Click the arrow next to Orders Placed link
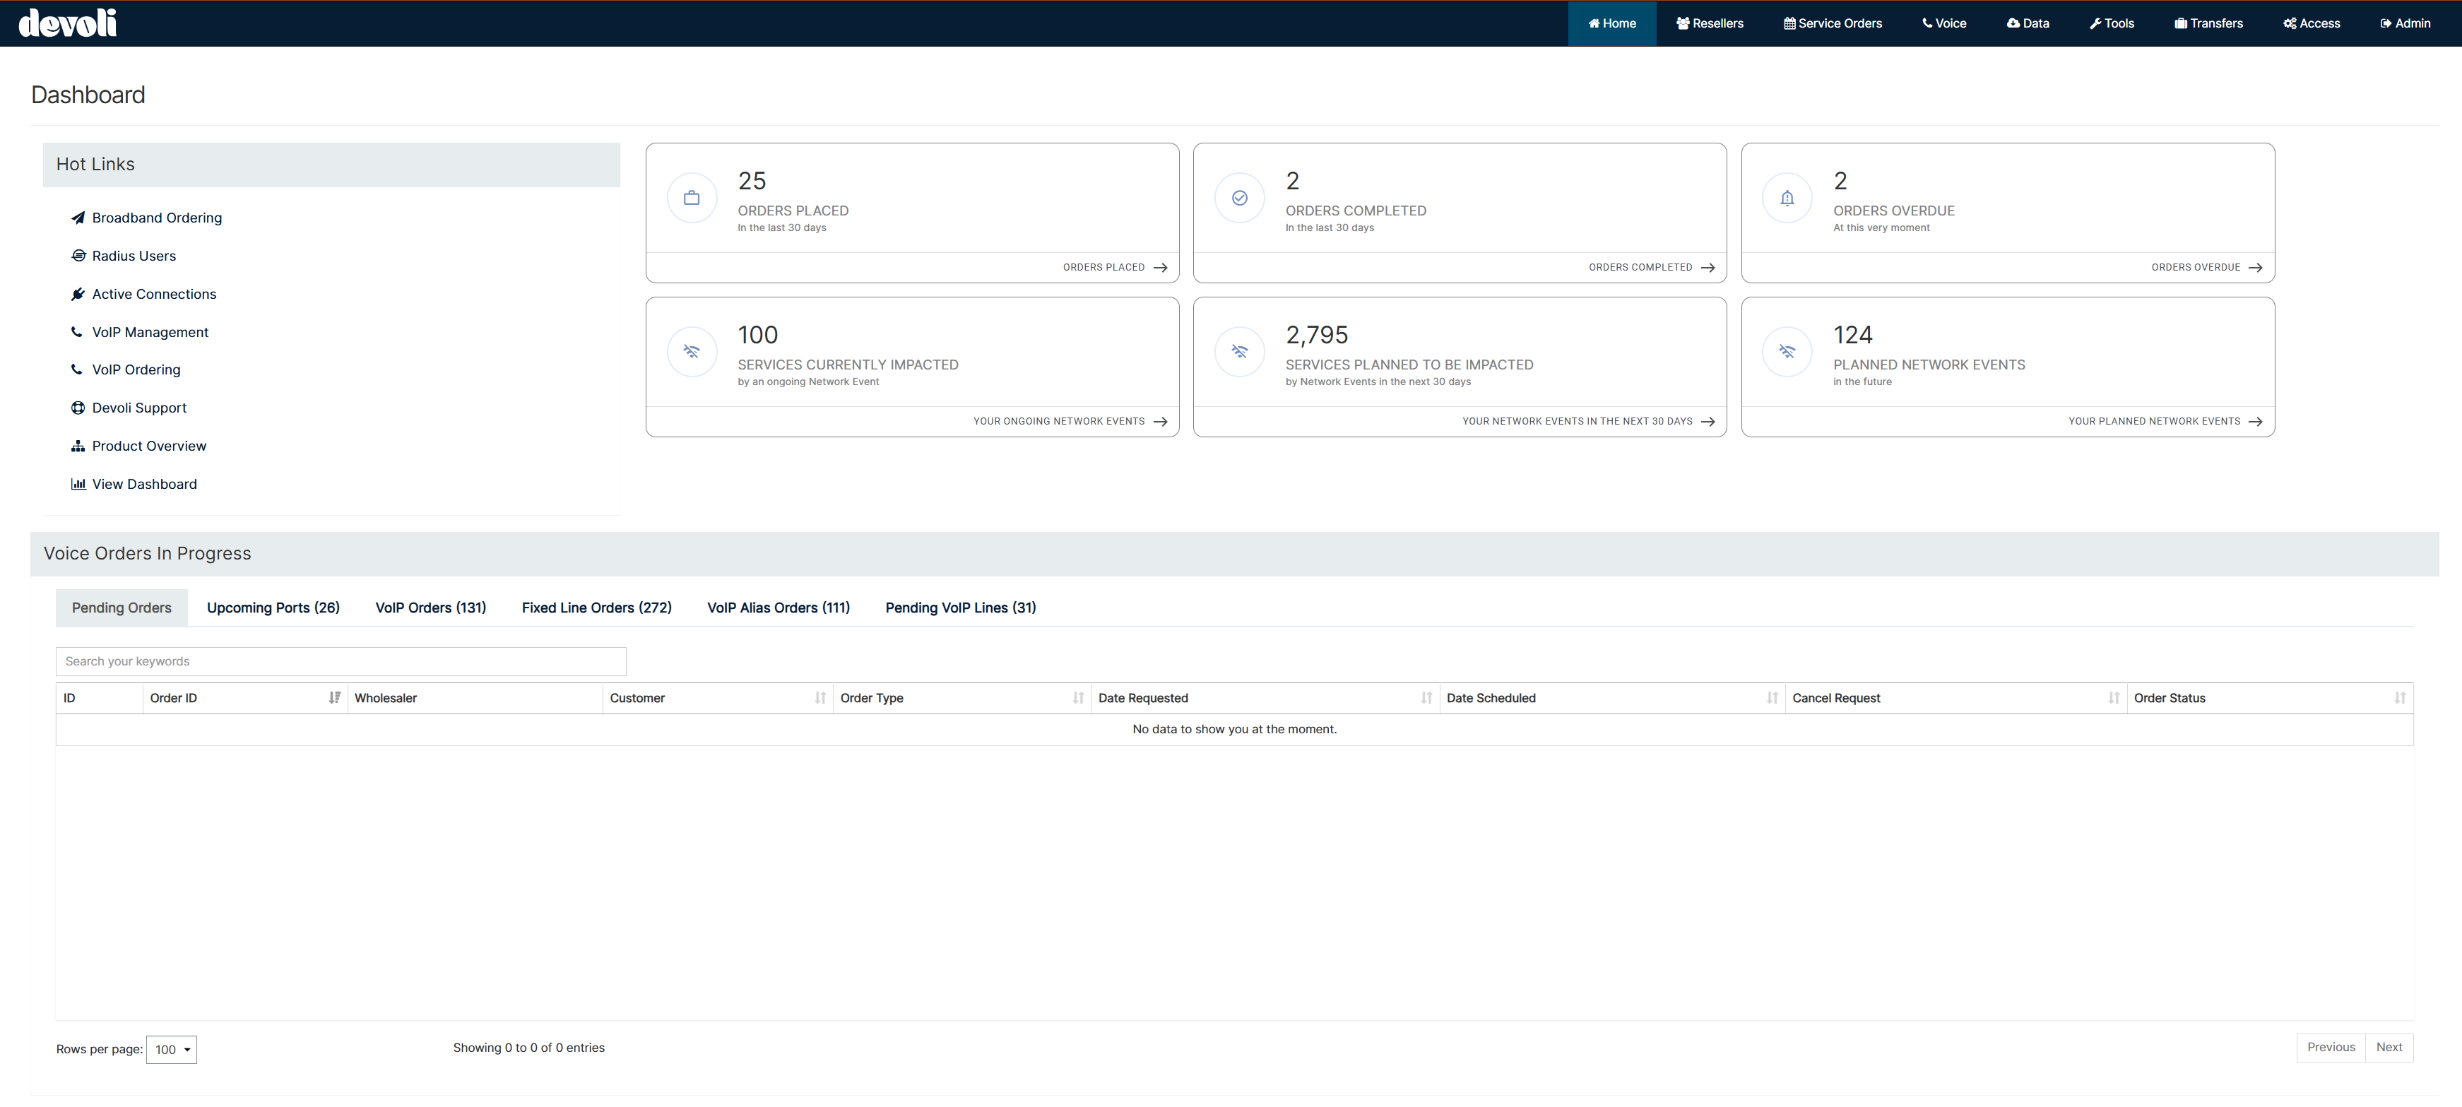This screenshot has width=2462, height=1107. 1160,268
